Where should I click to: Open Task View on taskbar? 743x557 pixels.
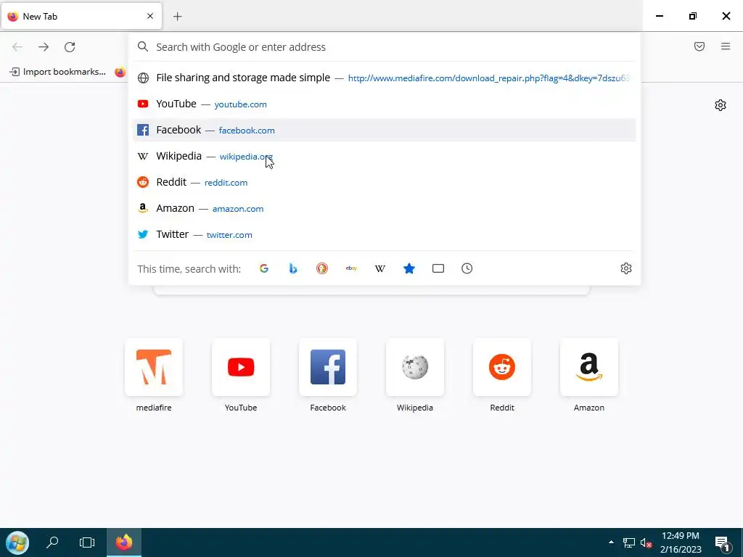(x=87, y=542)
